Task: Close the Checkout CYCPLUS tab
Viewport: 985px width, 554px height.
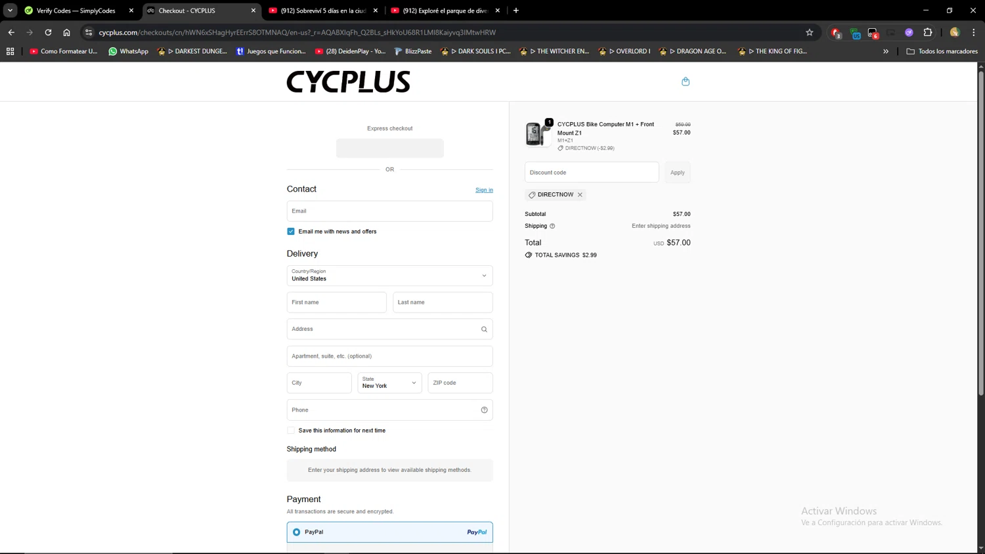Action: [253, 11]
